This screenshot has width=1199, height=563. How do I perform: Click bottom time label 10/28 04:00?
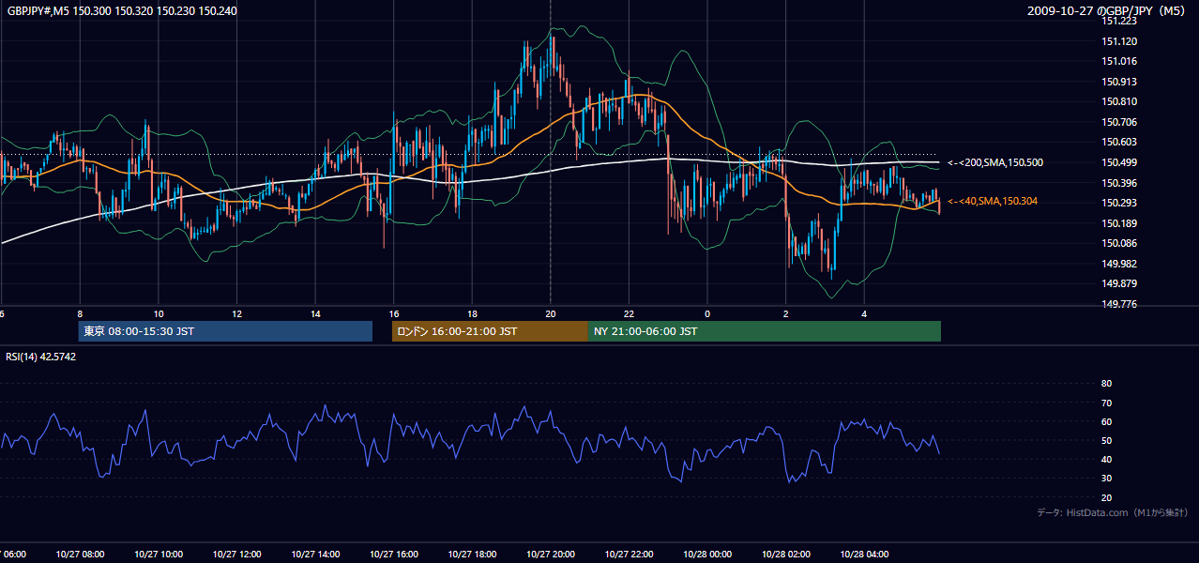click(x=864, y=555)
